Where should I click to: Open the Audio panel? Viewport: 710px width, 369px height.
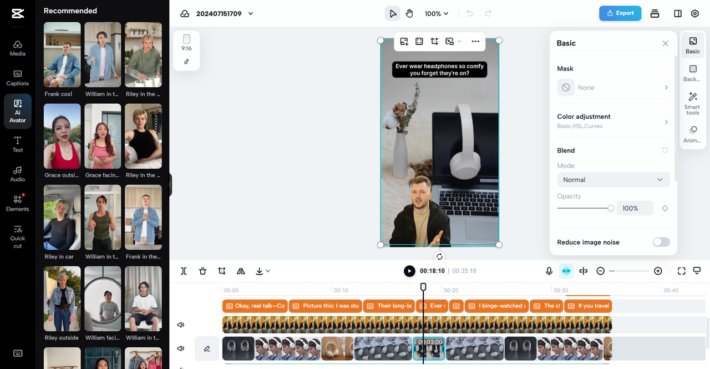click(x=18, y=174)
